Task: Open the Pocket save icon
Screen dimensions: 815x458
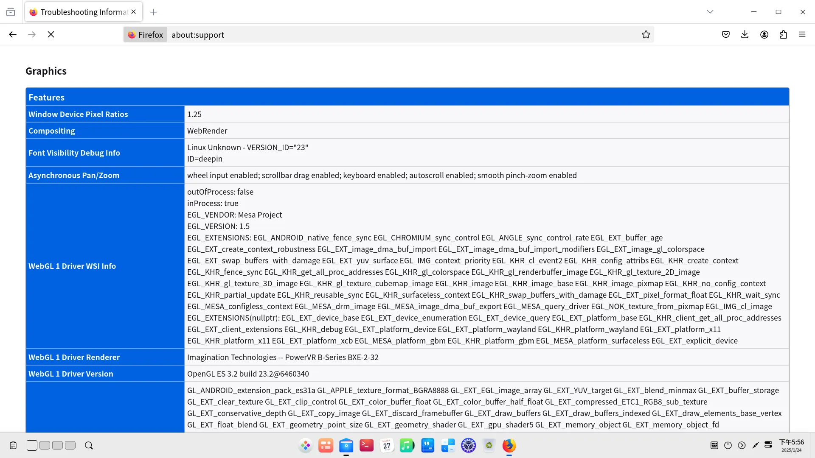Action: (726, 35)
